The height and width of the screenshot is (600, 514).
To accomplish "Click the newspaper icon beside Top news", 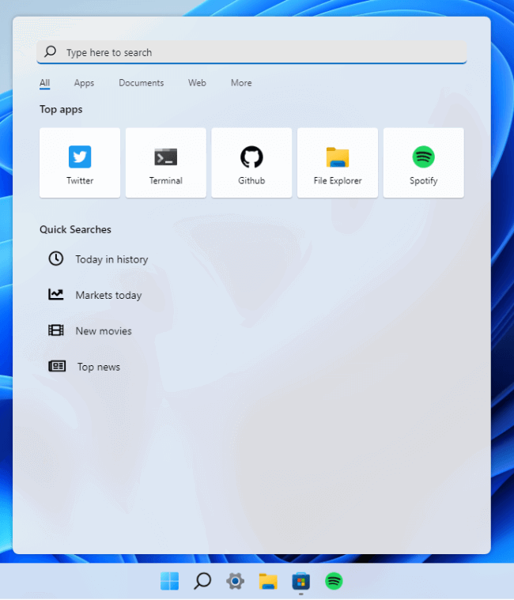I will (57, 366).
